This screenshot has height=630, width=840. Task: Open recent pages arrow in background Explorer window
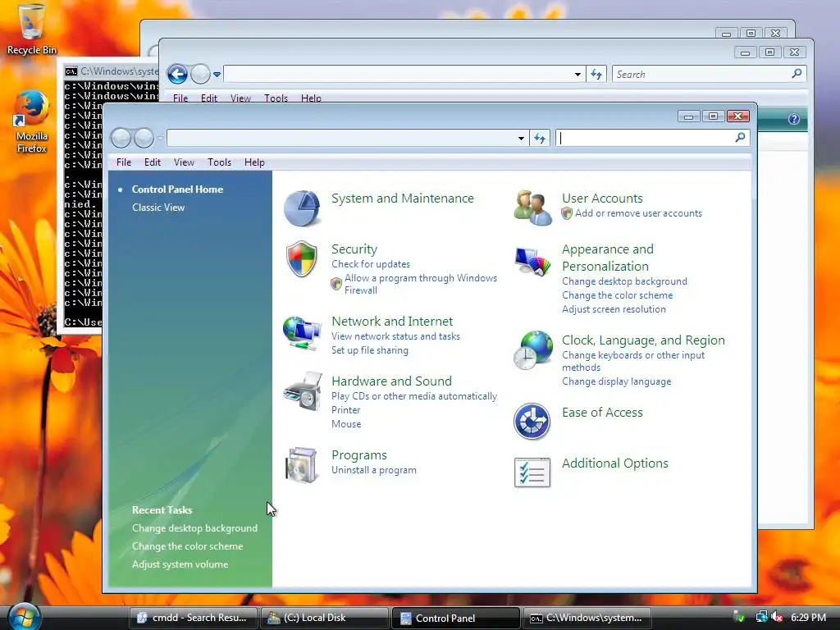pyautogui.click(x=217, y=75)
